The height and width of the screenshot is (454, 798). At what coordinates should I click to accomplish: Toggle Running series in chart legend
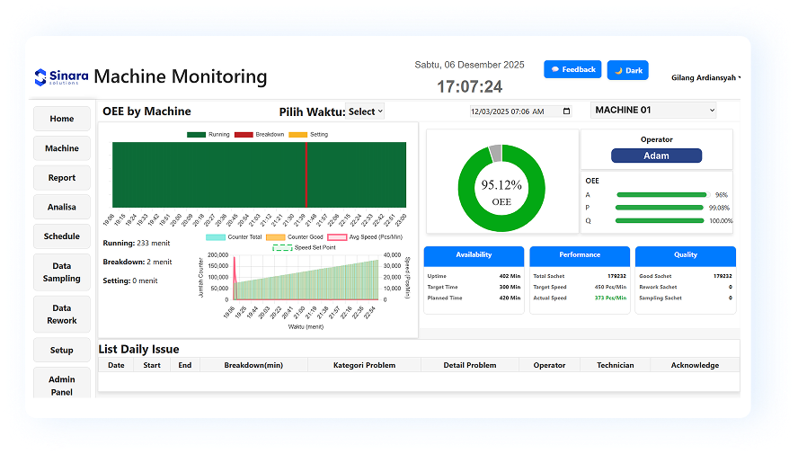point(208,135)
